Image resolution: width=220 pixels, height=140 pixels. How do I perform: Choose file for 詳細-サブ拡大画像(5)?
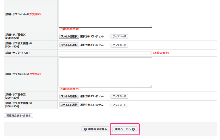(69, 105)
